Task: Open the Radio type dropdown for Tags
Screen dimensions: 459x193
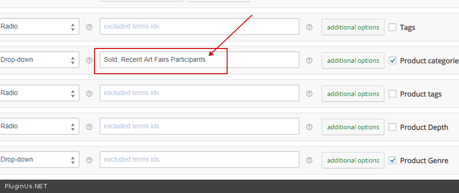Action: click(38, 27)
